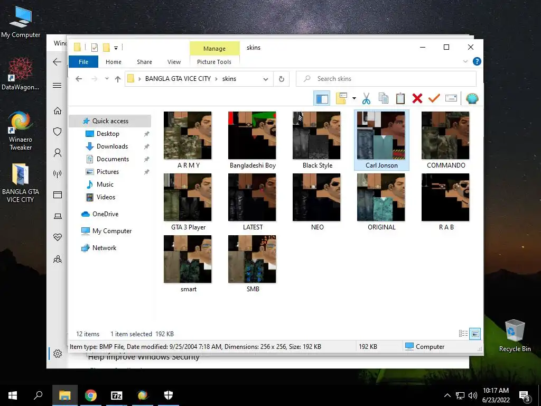This screenshot has height=406, width=541.
Task: Select Network in the navigation pane
Action: pos(104,248)
